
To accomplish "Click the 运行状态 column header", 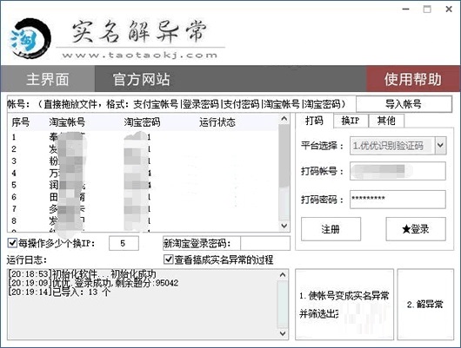I will 217,122.
